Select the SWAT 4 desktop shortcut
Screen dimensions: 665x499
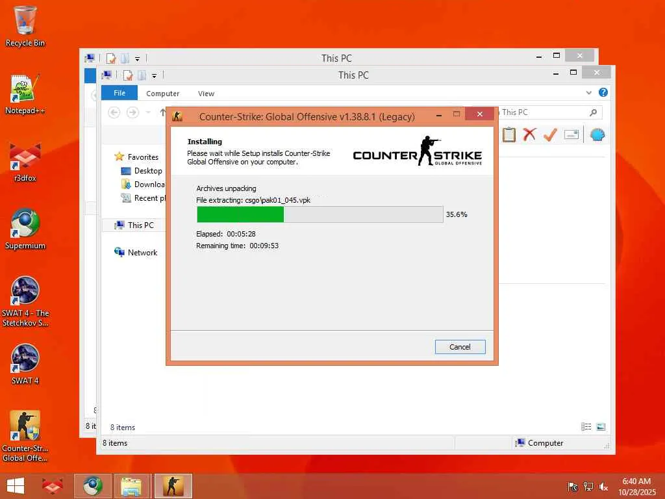point(25,364)
